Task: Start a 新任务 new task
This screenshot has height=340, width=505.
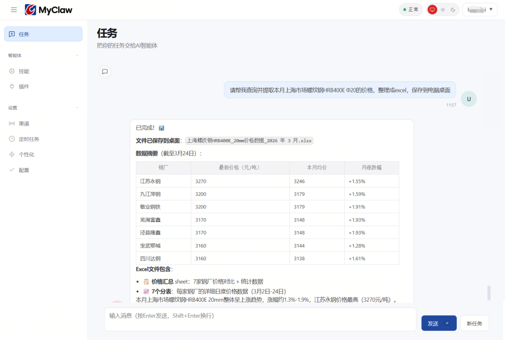Action: pos(475,323)
